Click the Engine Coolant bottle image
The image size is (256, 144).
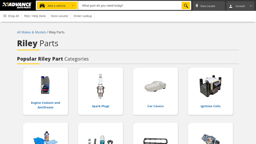(x=45, y=85)
